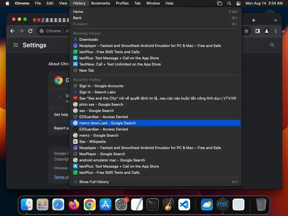Open the Bookmarks menu
This screenshot has height=216, width=288.
click(x=100, y=3)
